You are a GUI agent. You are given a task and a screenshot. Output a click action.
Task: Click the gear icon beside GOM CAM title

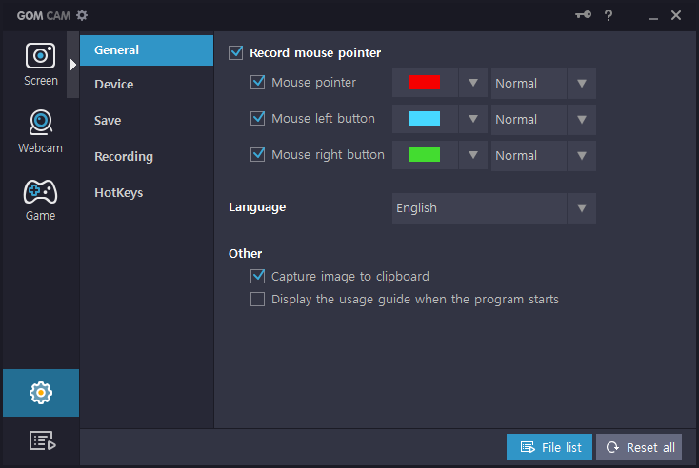point(82,15)
